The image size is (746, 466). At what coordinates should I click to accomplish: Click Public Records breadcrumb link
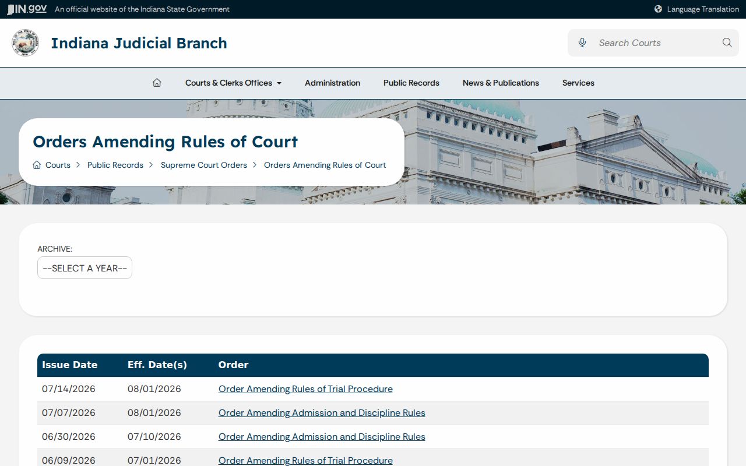click(x=115, y=165)
